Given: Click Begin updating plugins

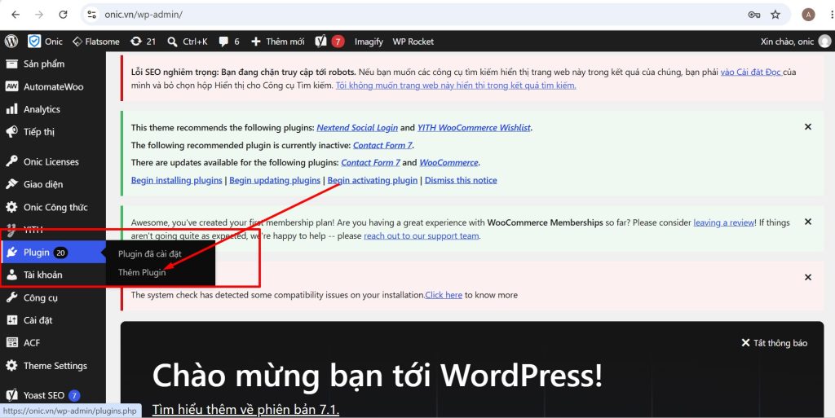Looking at the screenshot, I should point(275,180).
